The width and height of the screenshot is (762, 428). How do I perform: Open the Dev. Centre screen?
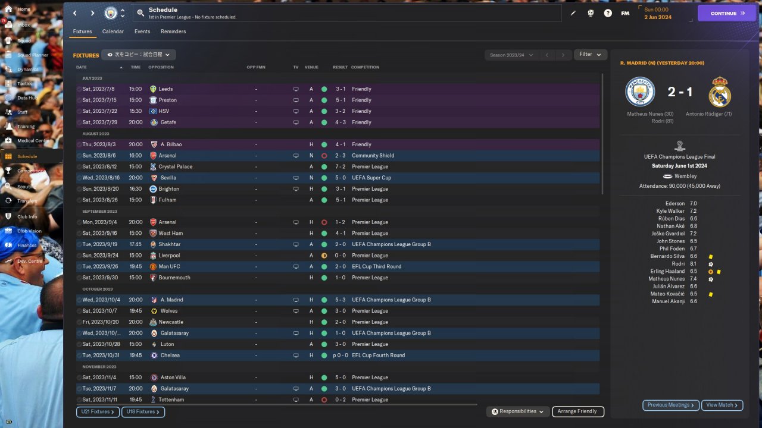coord(30,261)
